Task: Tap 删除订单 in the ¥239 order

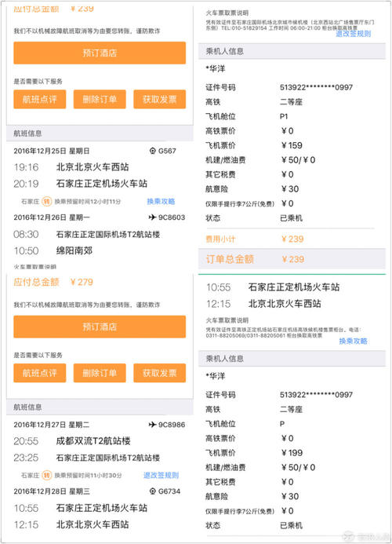Action: [100, 99]
